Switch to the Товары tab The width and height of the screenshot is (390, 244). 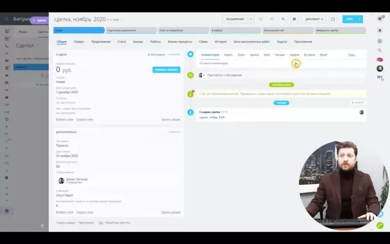click(79, 41)
